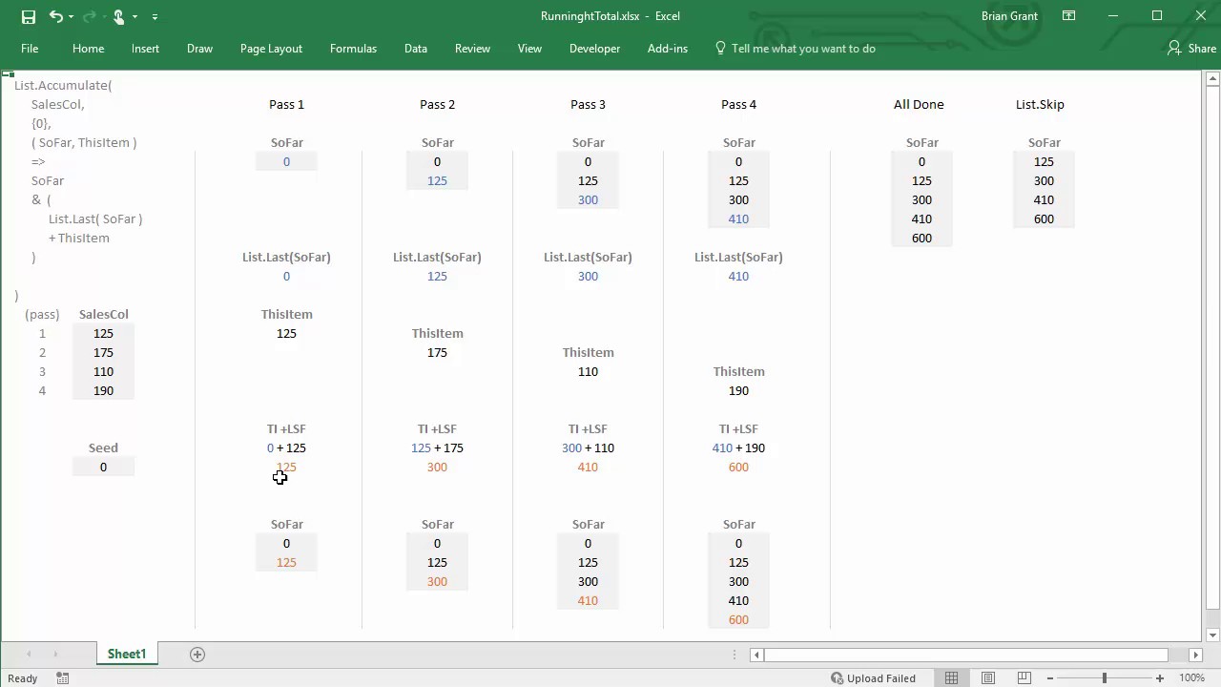Switch to the Home ribbon tab
The width and height of the screenshot is (1221, 687).
click(88, 49)
